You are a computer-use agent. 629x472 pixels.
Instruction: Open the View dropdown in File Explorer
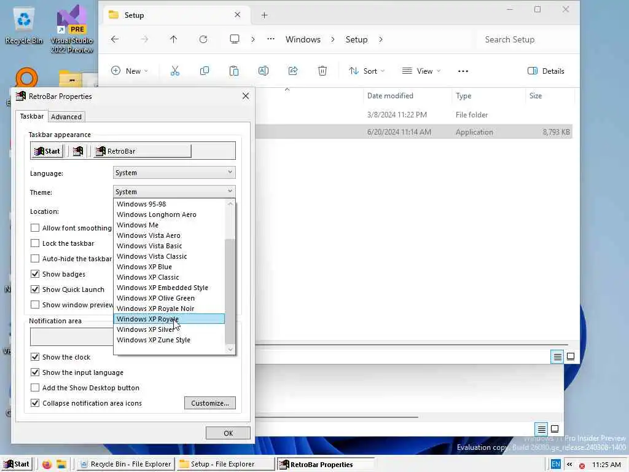tap(421, 71)
